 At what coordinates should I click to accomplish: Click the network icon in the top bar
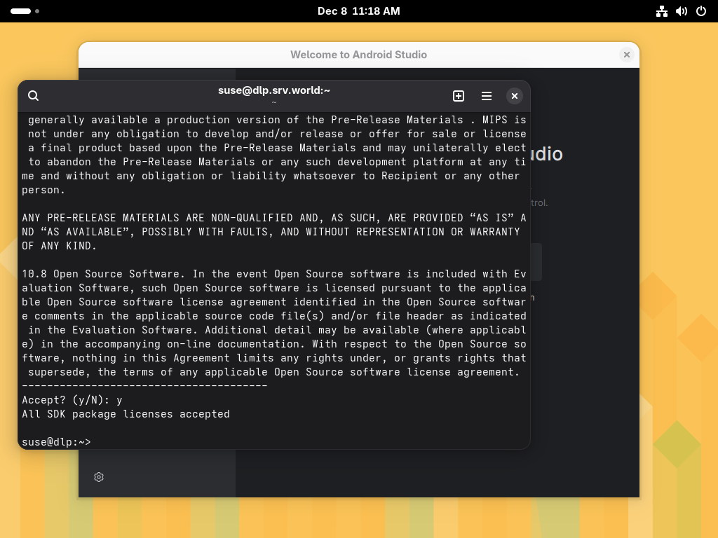(662, 11)
